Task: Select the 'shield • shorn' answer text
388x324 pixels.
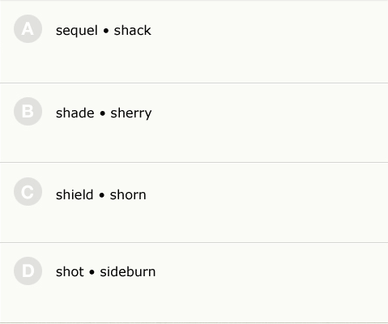Action: pos(101,194)
